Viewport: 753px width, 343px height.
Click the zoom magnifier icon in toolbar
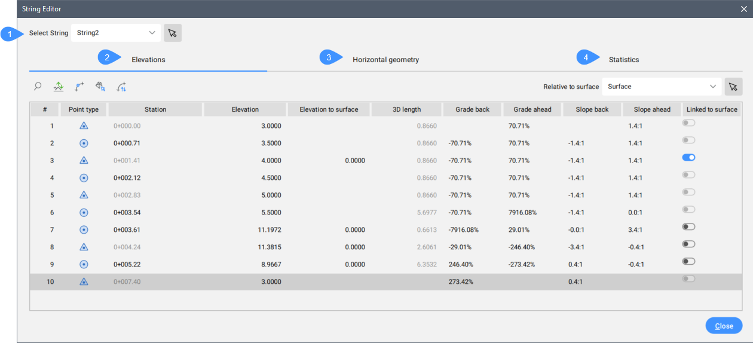coord(38,87)
